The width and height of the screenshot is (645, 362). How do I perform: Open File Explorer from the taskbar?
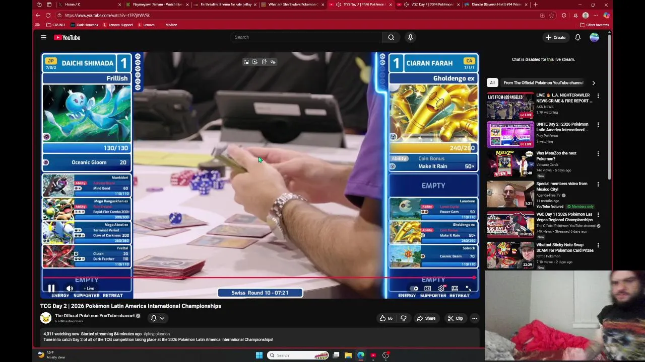tap(348, 355)
